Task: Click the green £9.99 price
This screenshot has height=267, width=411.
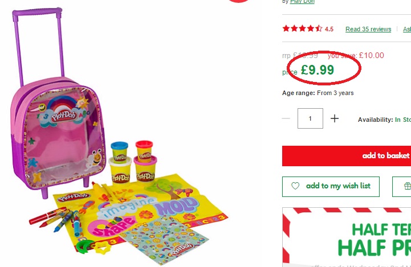Action: [318, 70]
